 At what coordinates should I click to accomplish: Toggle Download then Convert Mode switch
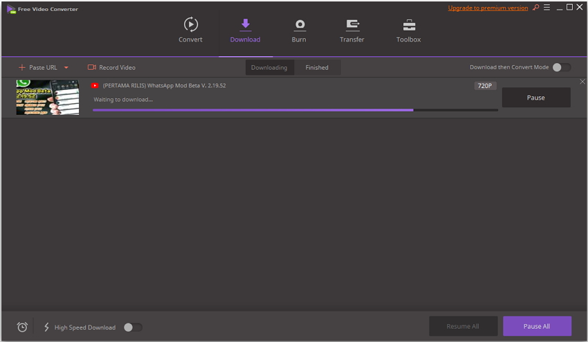(x=562, y=67)
